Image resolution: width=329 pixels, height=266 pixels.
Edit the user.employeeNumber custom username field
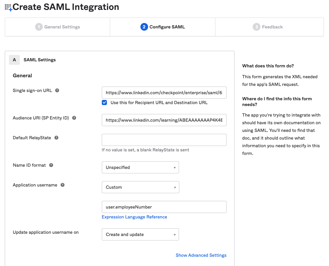pyautogui.click(x=164, y=207)
